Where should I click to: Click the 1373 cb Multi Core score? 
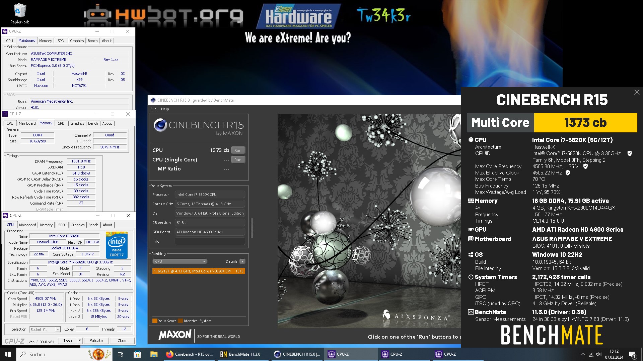(585, 123)
